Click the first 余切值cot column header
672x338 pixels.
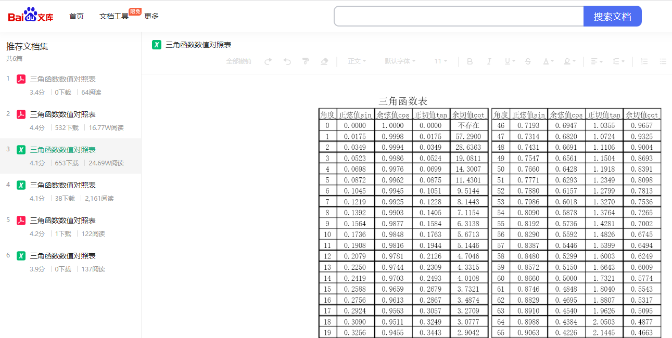468,114
